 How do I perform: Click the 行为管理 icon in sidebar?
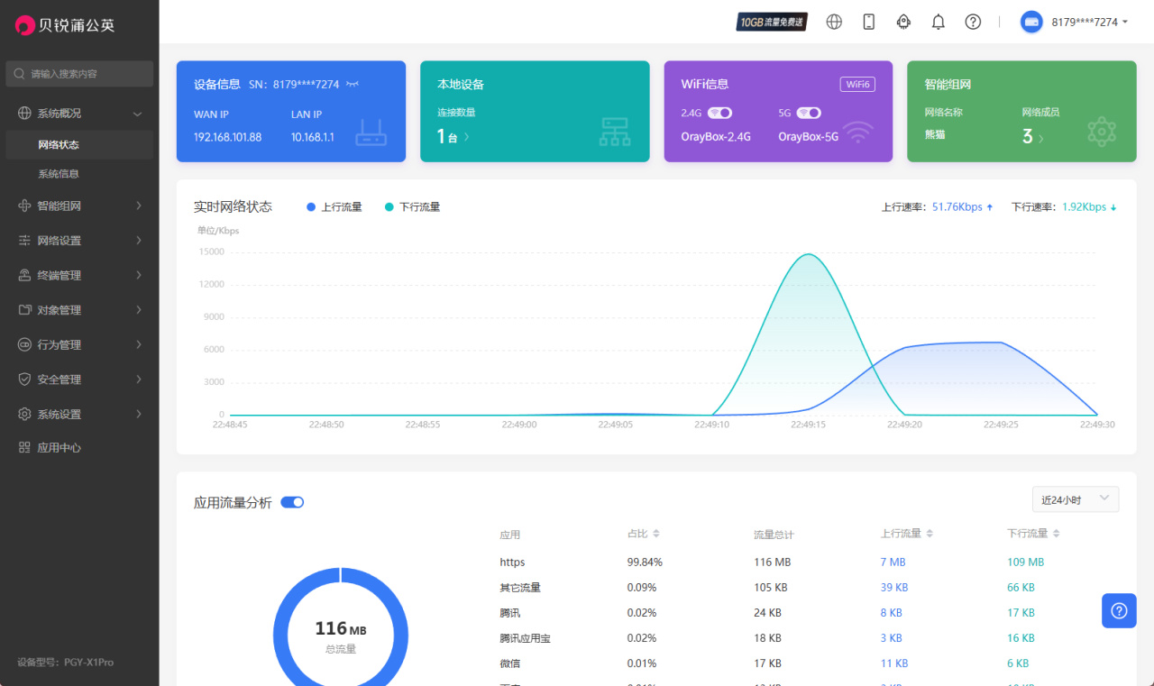tap(25, 344)
